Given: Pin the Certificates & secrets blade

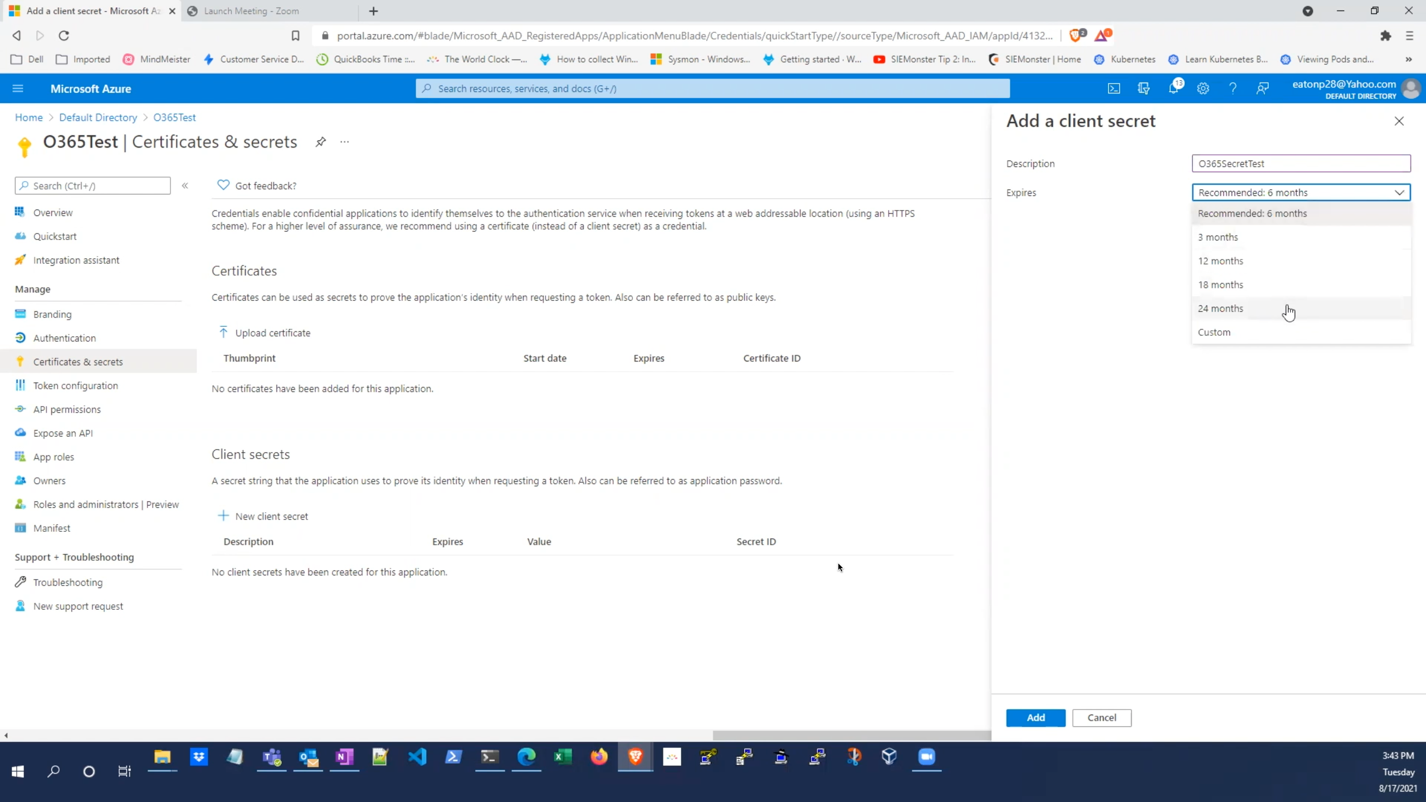Looking at the screenshot, I should click(320, 142).
